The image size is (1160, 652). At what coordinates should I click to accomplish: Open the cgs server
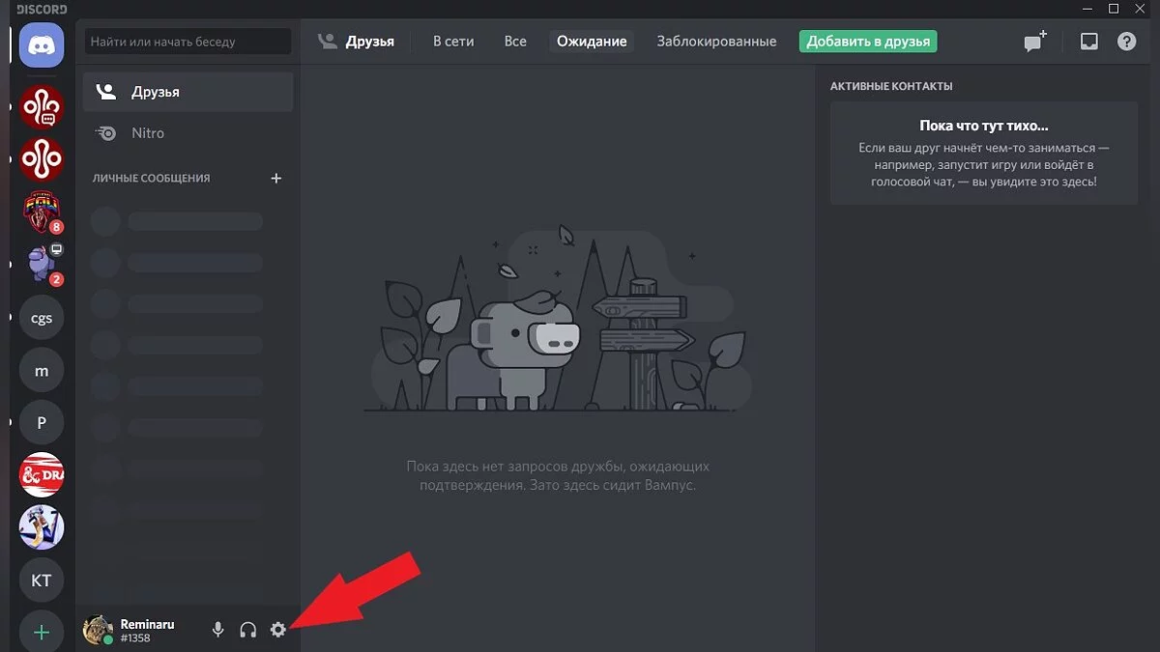click(x=42, y=317)
